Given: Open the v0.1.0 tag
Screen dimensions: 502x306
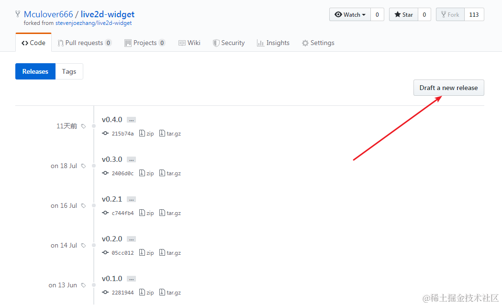Looking at the screenshot, I should click(x=112, y=278).
